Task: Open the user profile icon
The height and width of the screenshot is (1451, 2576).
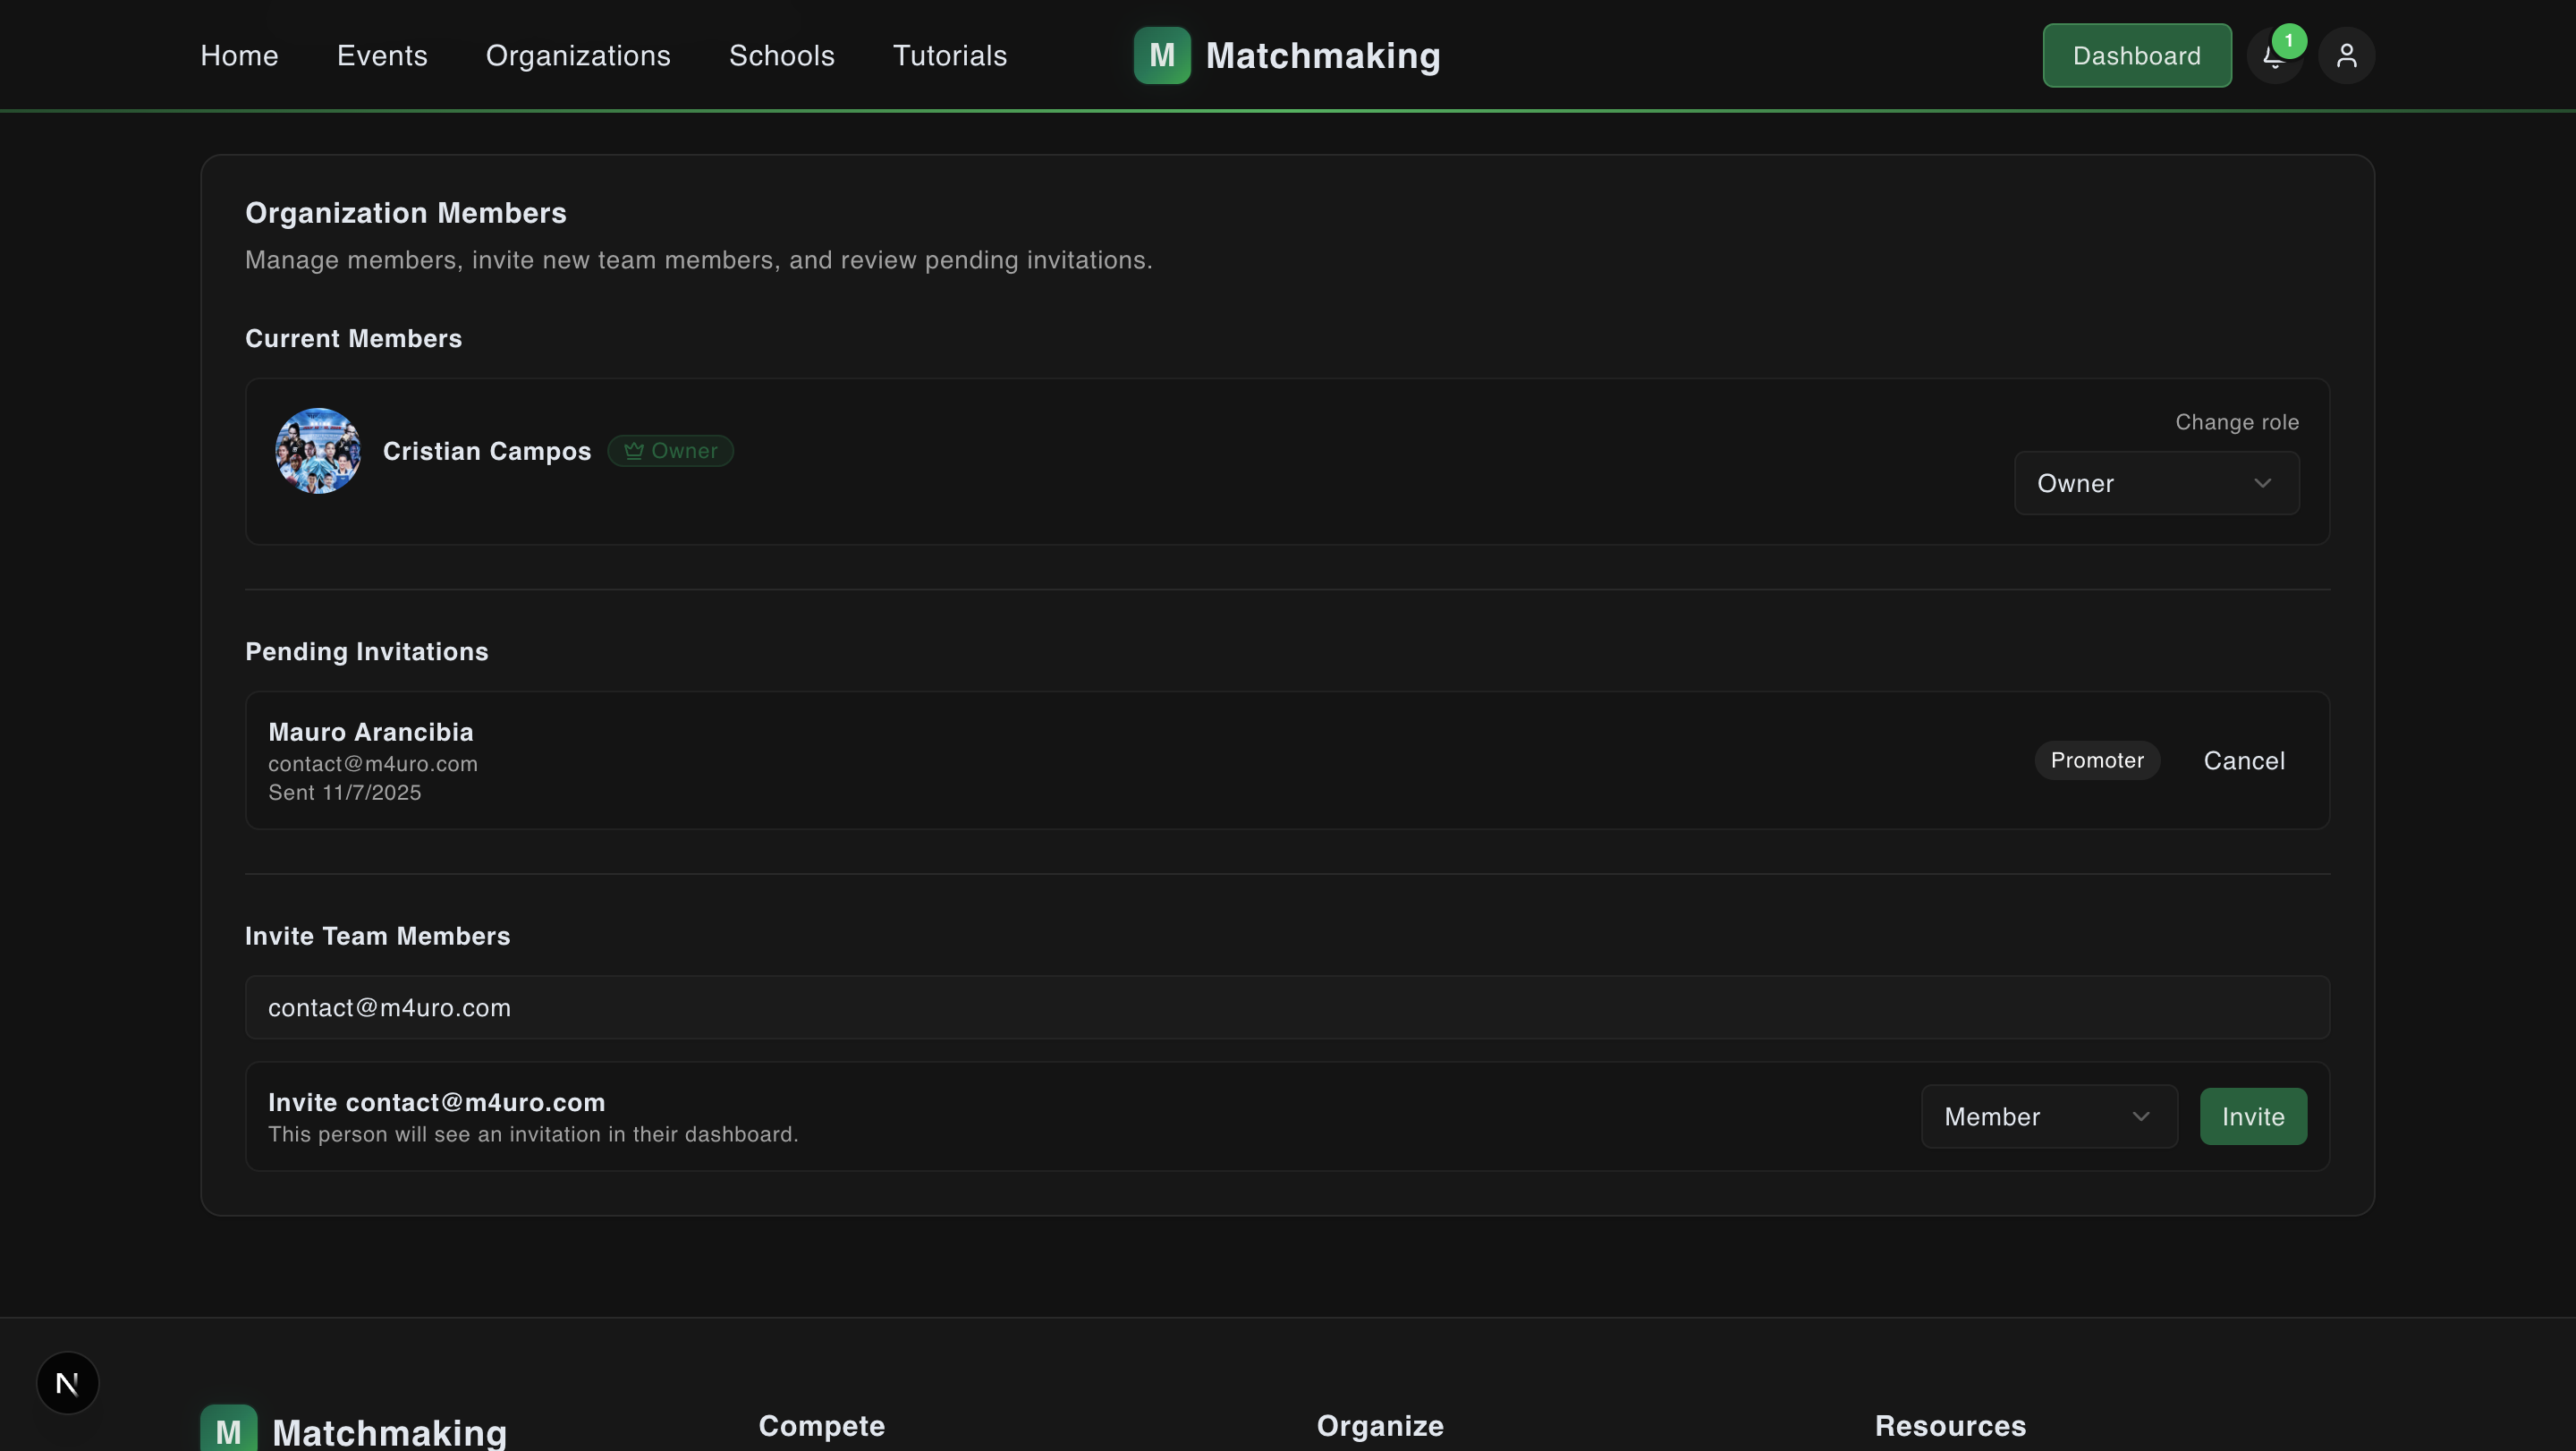Action: [x=2346, y=56]
